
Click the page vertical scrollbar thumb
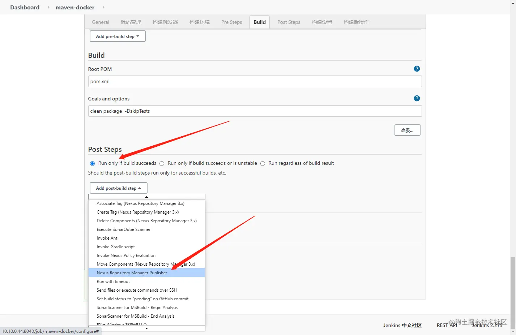(513, 293)
